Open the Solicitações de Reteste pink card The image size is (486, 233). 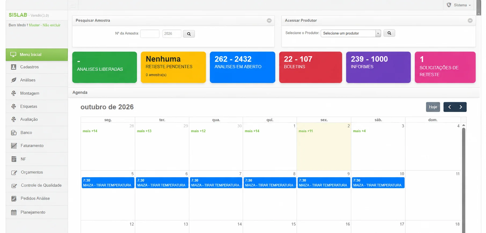click(445, 67)
